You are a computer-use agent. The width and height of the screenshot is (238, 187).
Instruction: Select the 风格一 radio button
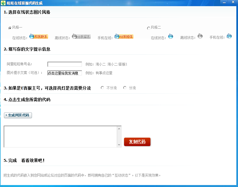10,28
